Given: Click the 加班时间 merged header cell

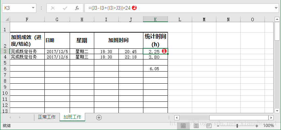Looking at the screenshot, I should click(118, 40).
